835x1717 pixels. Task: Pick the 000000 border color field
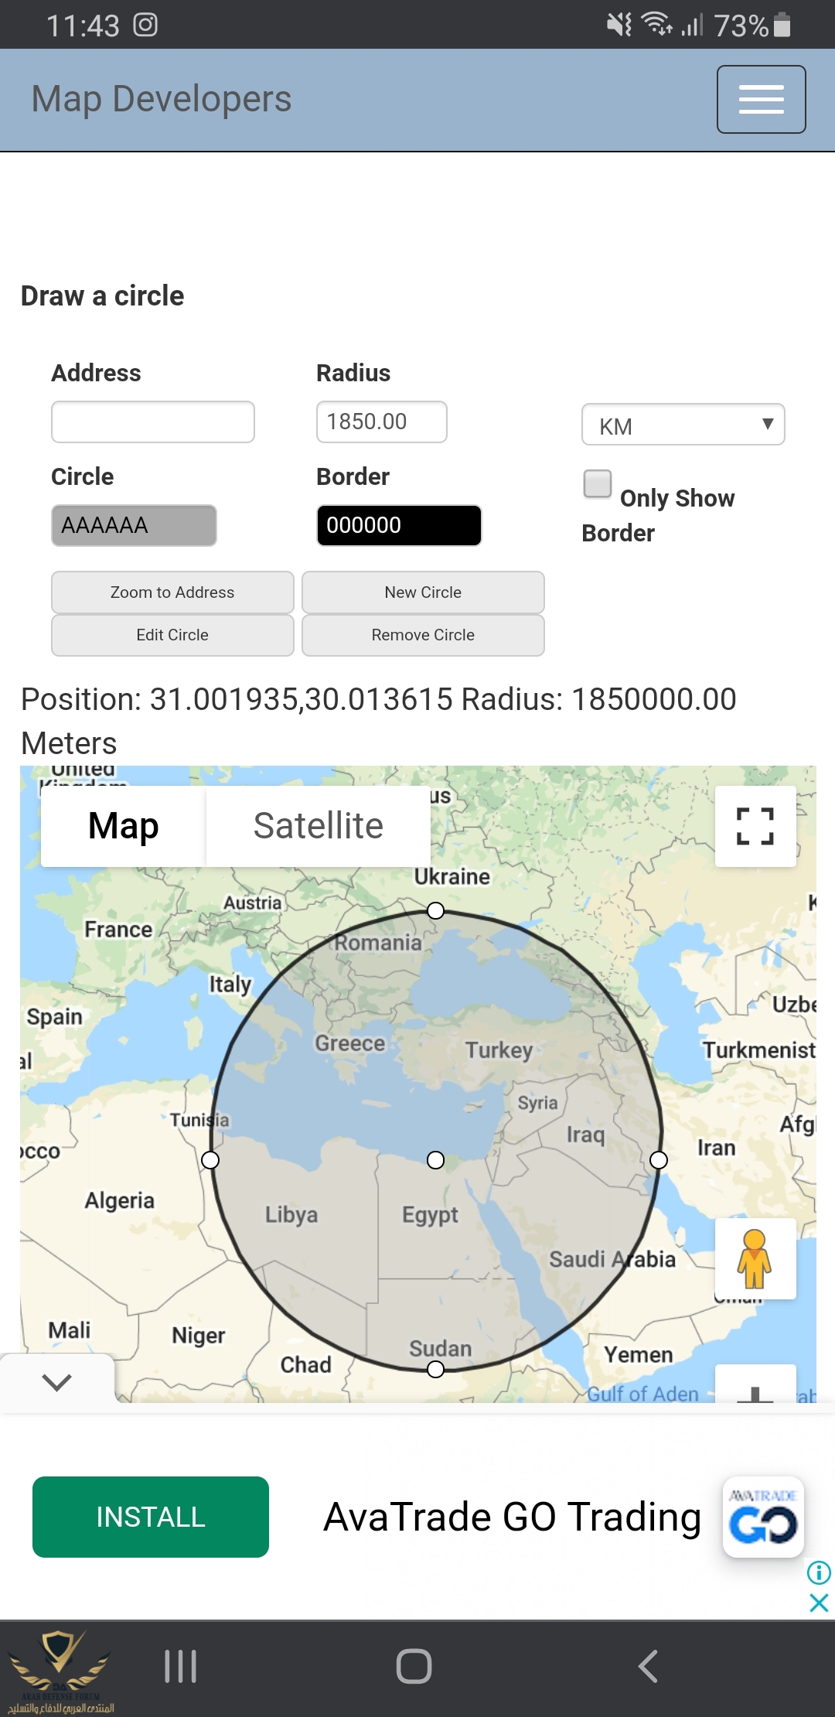(x=399, y=526)
